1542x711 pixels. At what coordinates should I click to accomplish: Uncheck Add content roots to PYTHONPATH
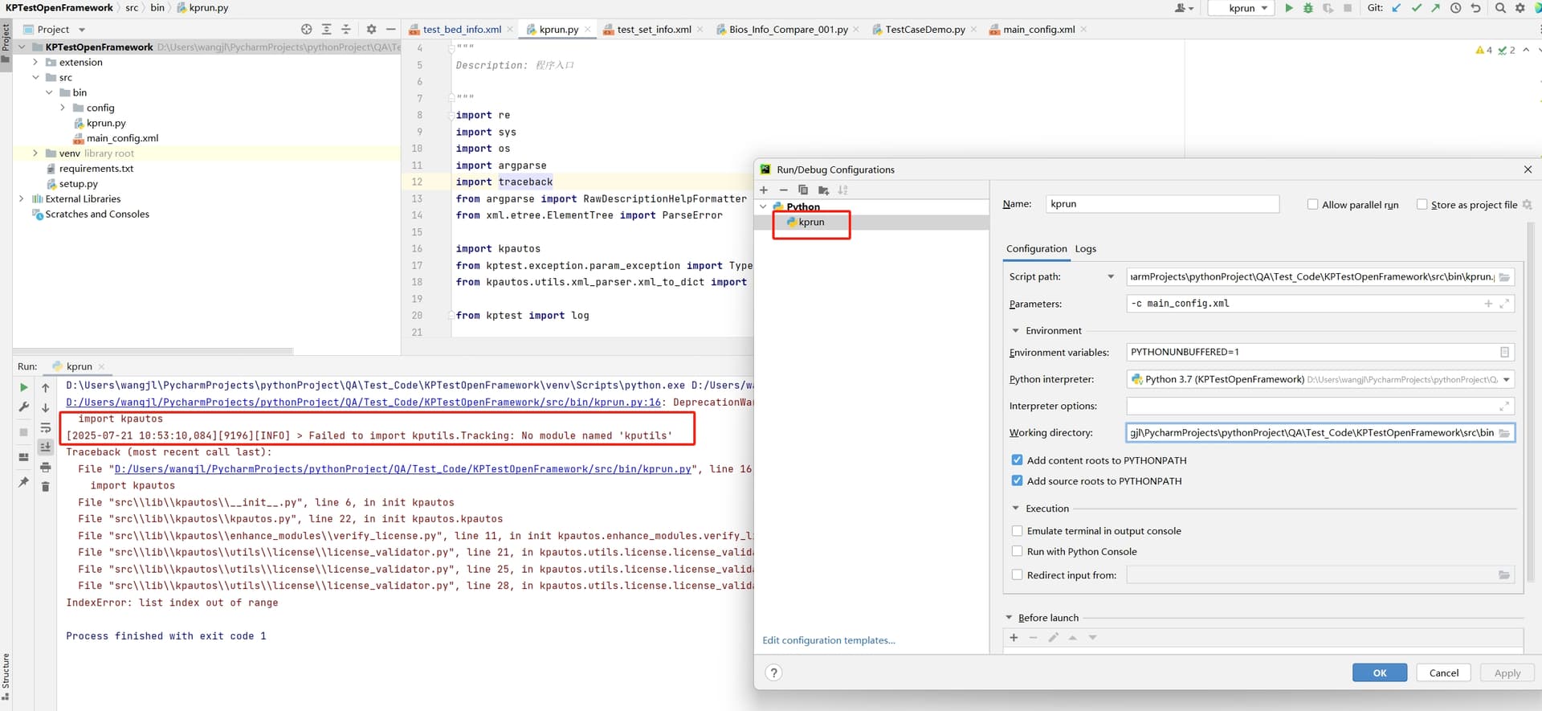[1017, 460]
